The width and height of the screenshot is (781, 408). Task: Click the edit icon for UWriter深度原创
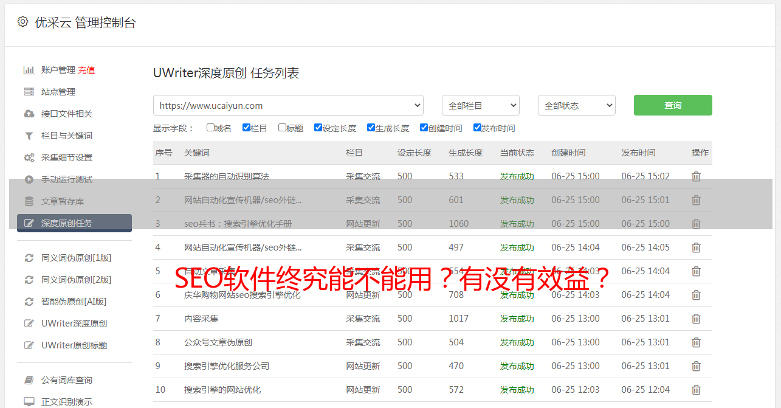29,323
